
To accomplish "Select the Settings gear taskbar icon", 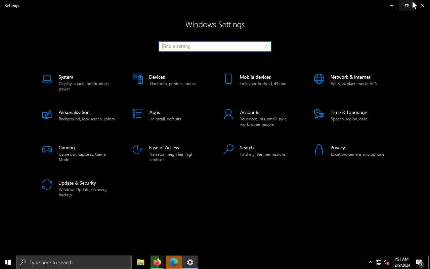I will click(190, 262).
